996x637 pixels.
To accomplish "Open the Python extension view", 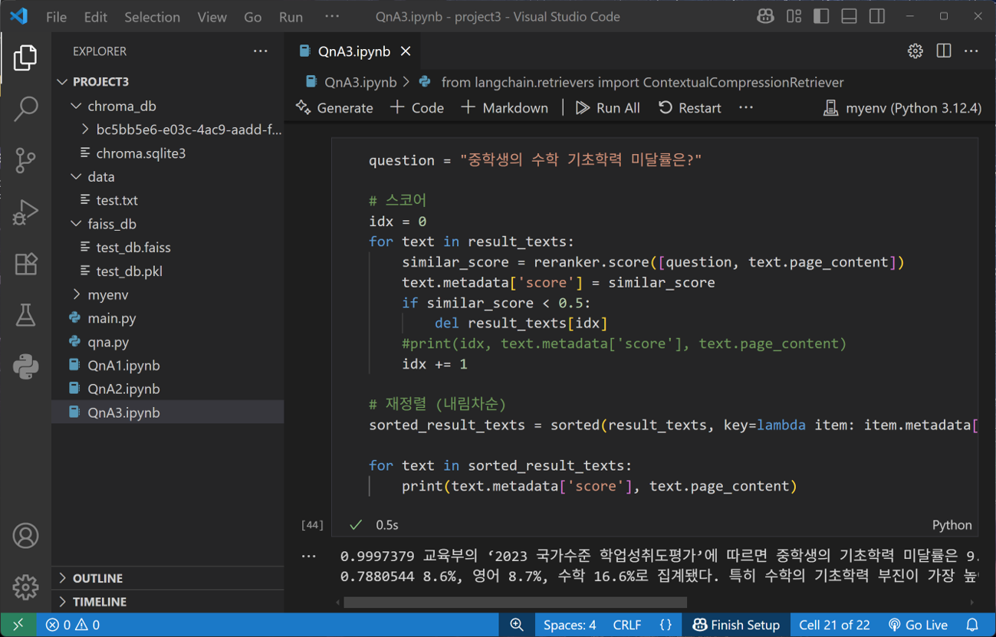I will (25, 366).
